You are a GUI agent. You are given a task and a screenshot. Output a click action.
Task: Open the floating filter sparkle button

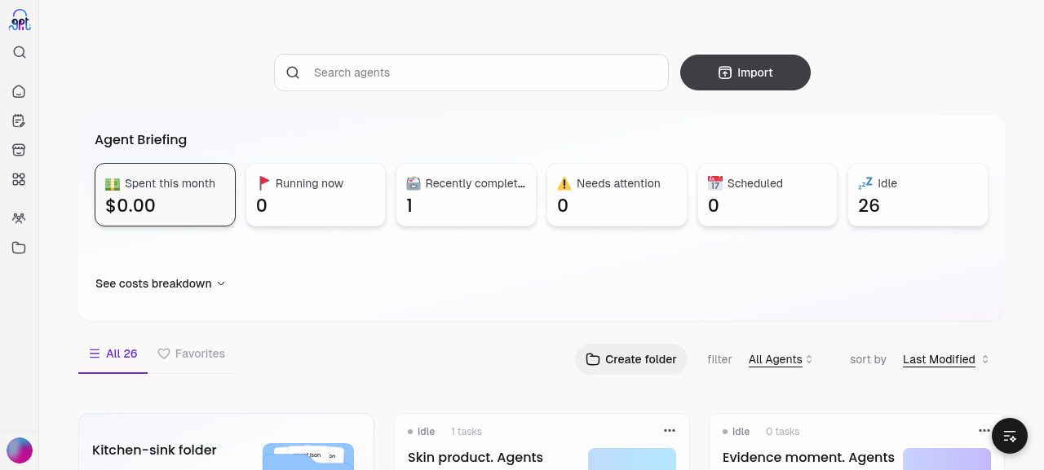1010,436
